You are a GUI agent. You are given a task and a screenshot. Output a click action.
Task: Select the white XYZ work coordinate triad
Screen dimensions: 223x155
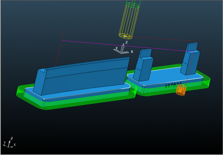(x=123, y=48)
